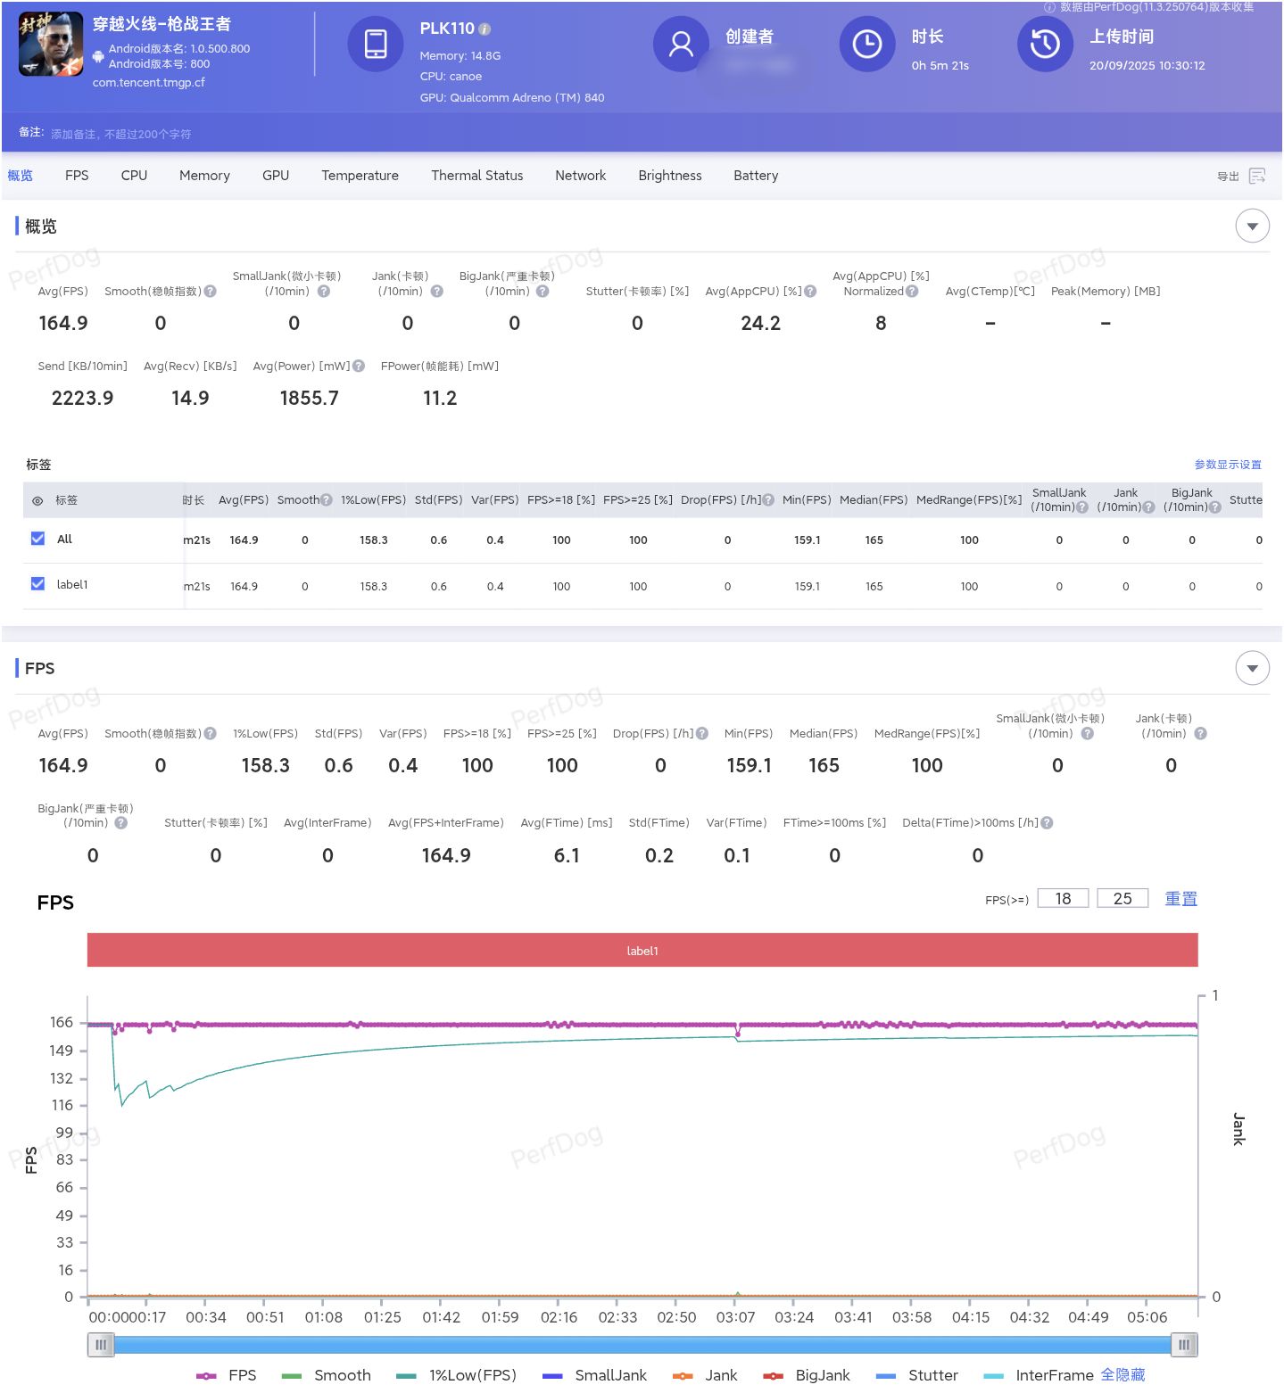Switch to the Temperature tab
This screenshot has height=1393, width=1284.
pos(360,176)
